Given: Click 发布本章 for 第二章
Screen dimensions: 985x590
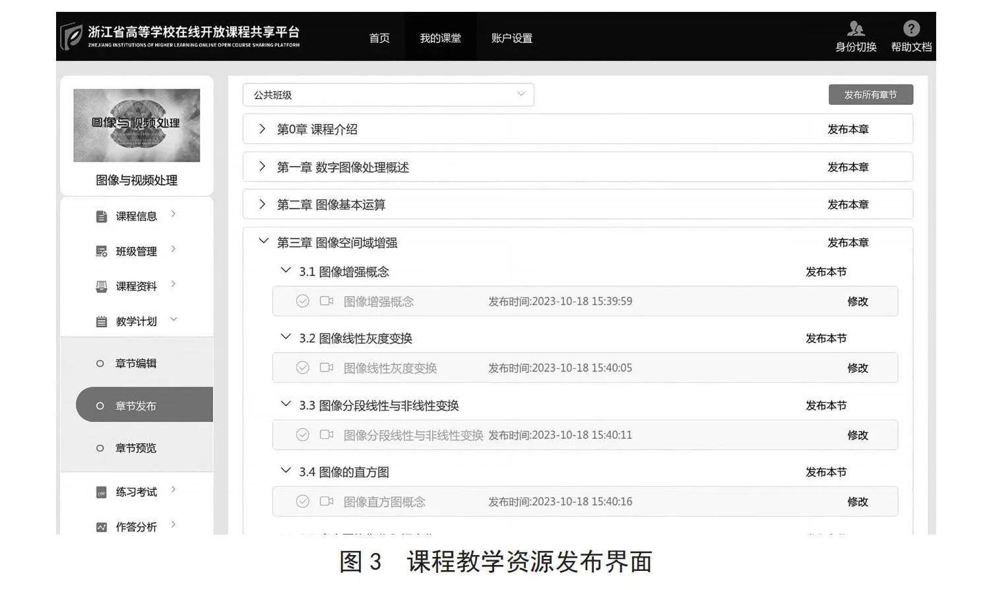Looking at the screenshot, I should click(848, 205).
